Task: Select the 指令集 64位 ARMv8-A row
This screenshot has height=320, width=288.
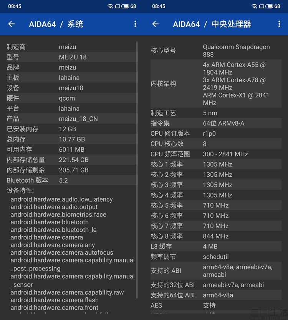Action: tap(216, 123)
